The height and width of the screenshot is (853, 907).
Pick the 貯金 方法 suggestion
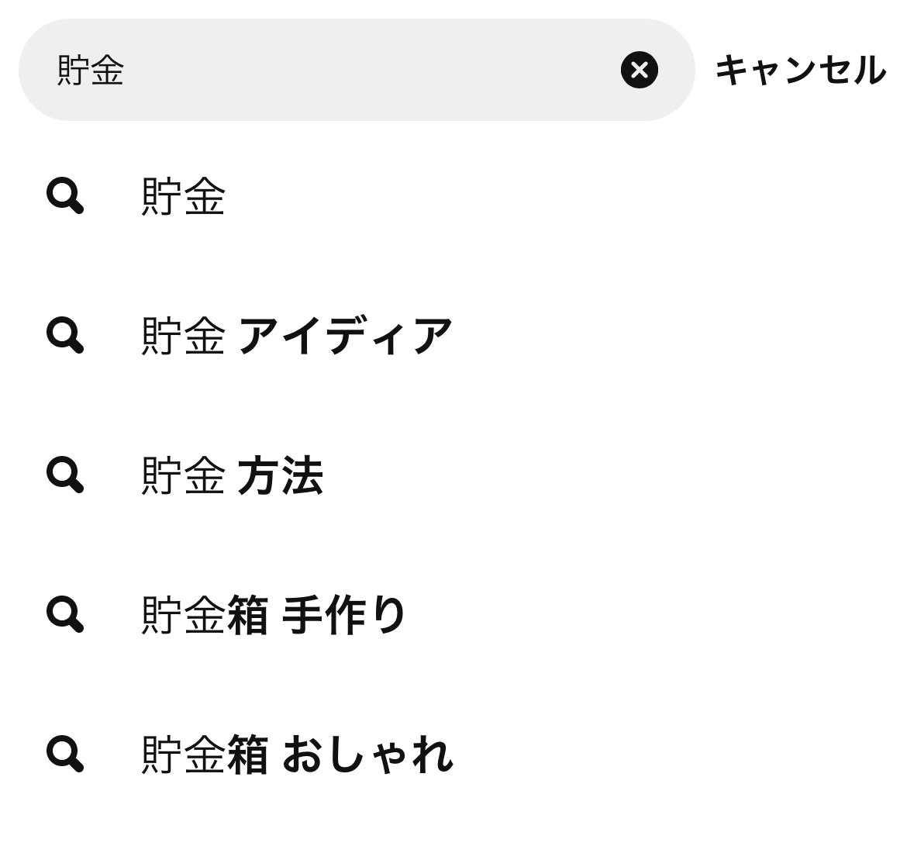(233, 475)
